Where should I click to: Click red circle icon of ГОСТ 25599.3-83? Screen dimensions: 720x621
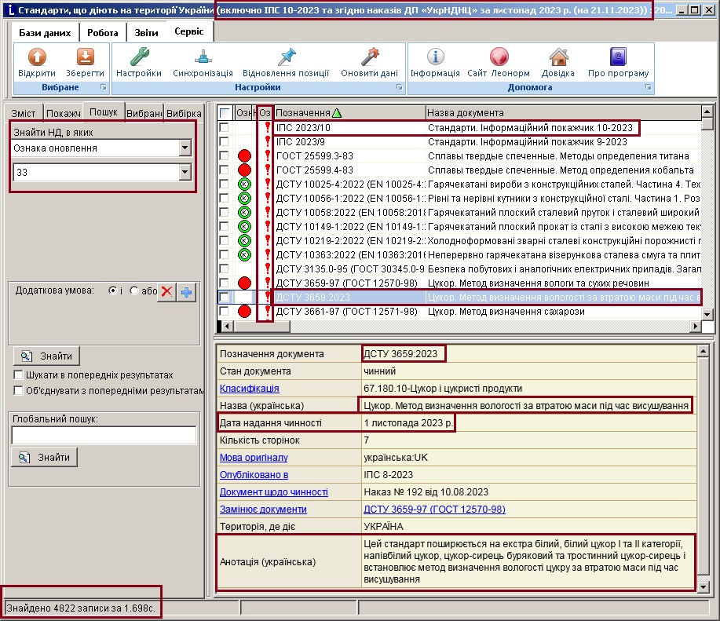[244, 156]
